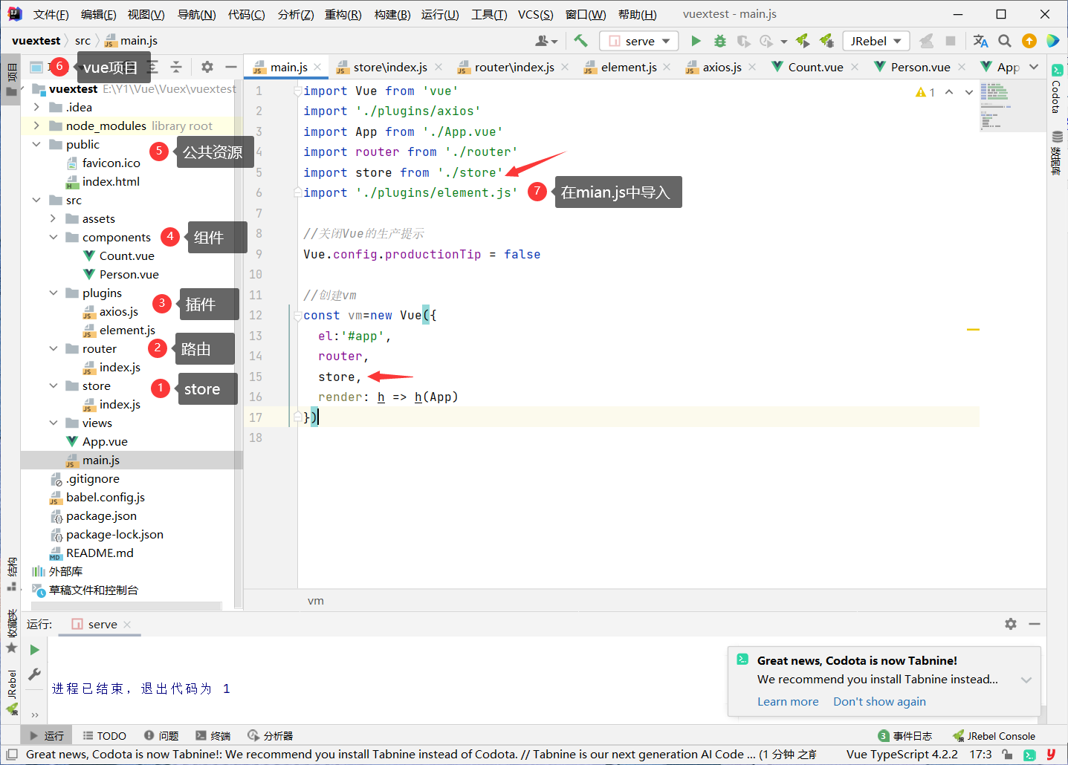Expand the assets folder

tap(53, 218)
